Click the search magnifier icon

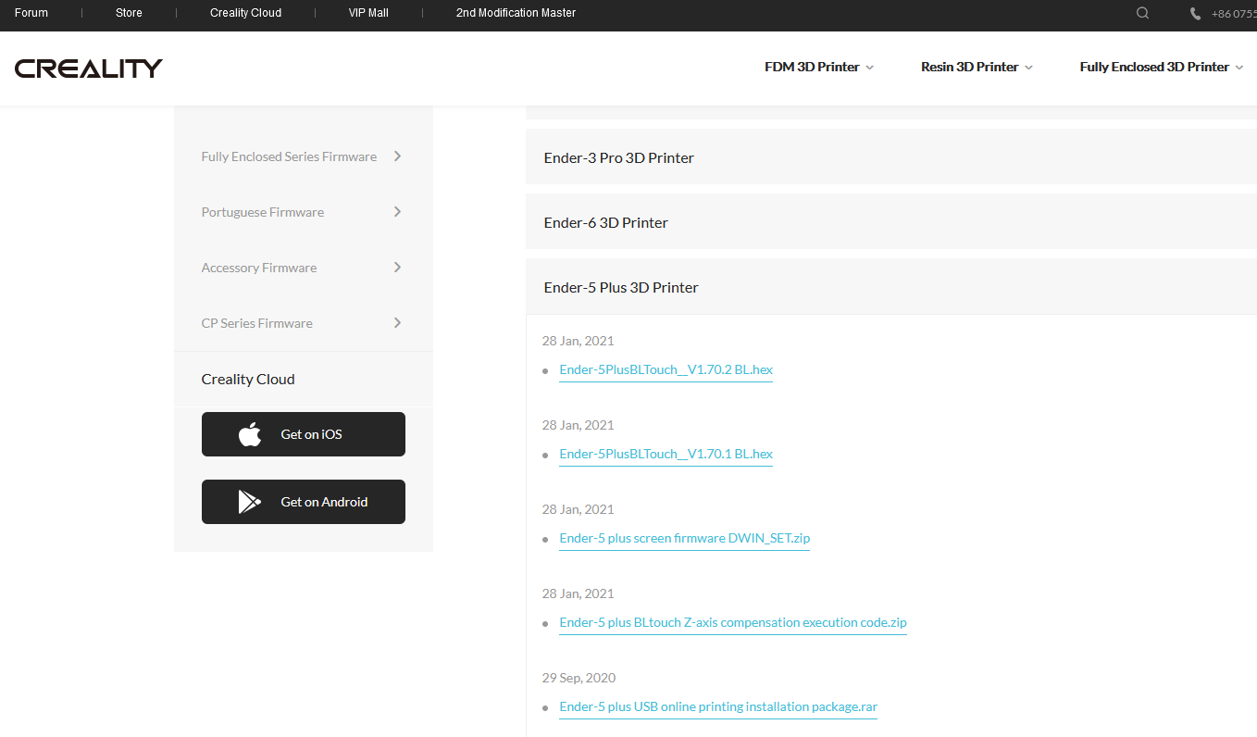coord(1142,13)
